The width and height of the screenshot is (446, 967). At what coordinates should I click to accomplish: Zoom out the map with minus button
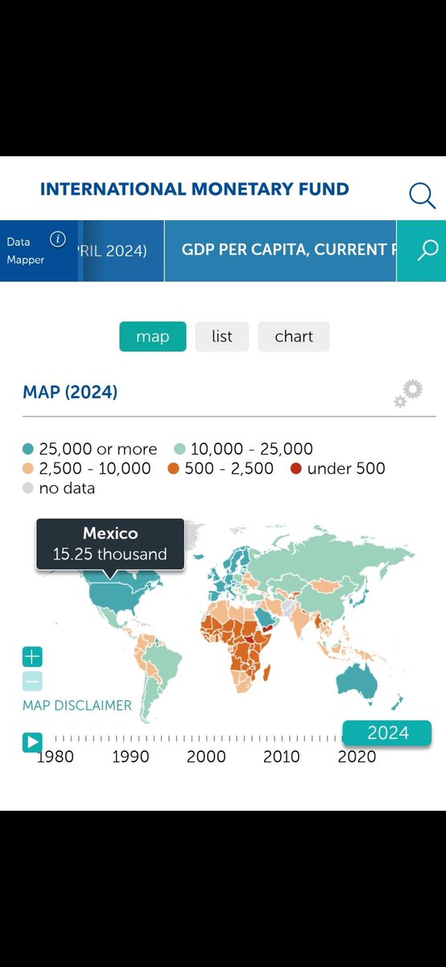(x=32, y=682)
